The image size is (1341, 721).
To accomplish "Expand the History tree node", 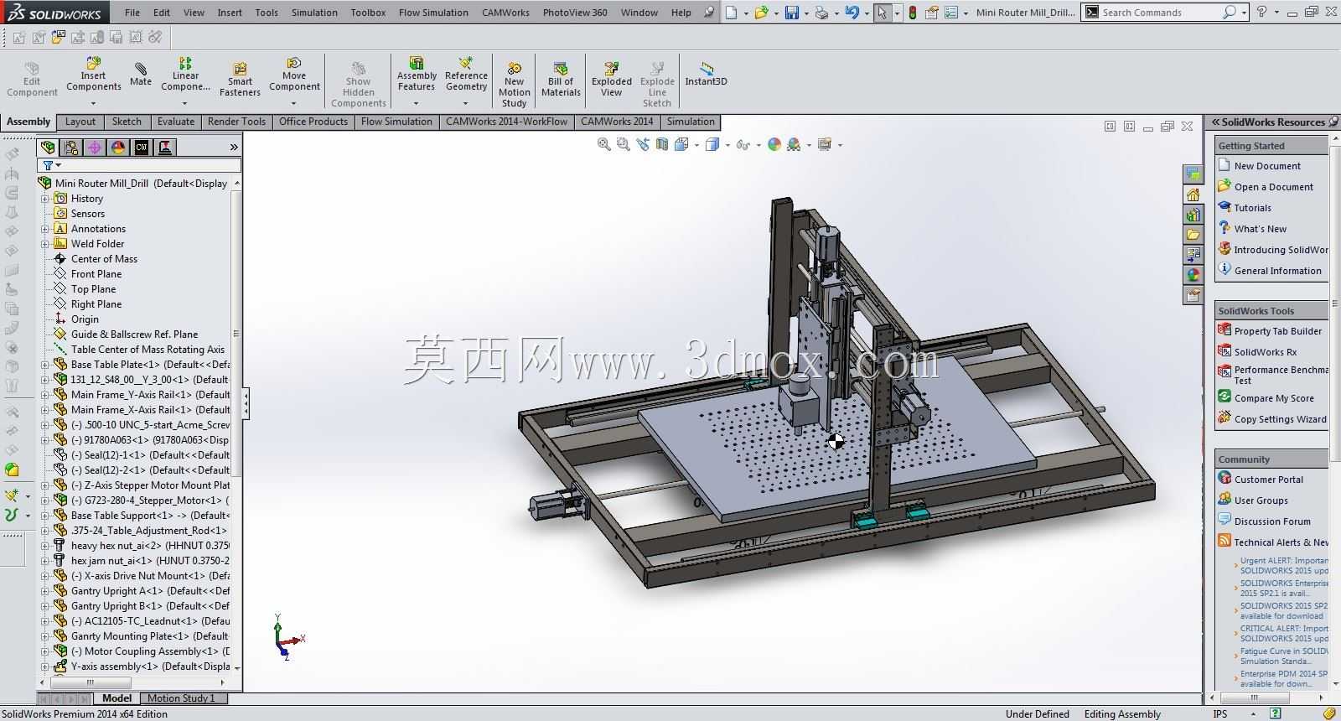I will [x=45, y=199].
